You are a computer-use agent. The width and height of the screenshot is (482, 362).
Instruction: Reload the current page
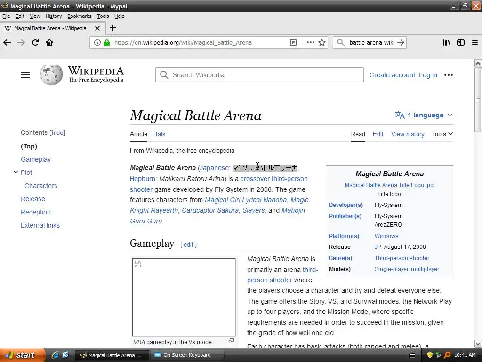[35, 42]
